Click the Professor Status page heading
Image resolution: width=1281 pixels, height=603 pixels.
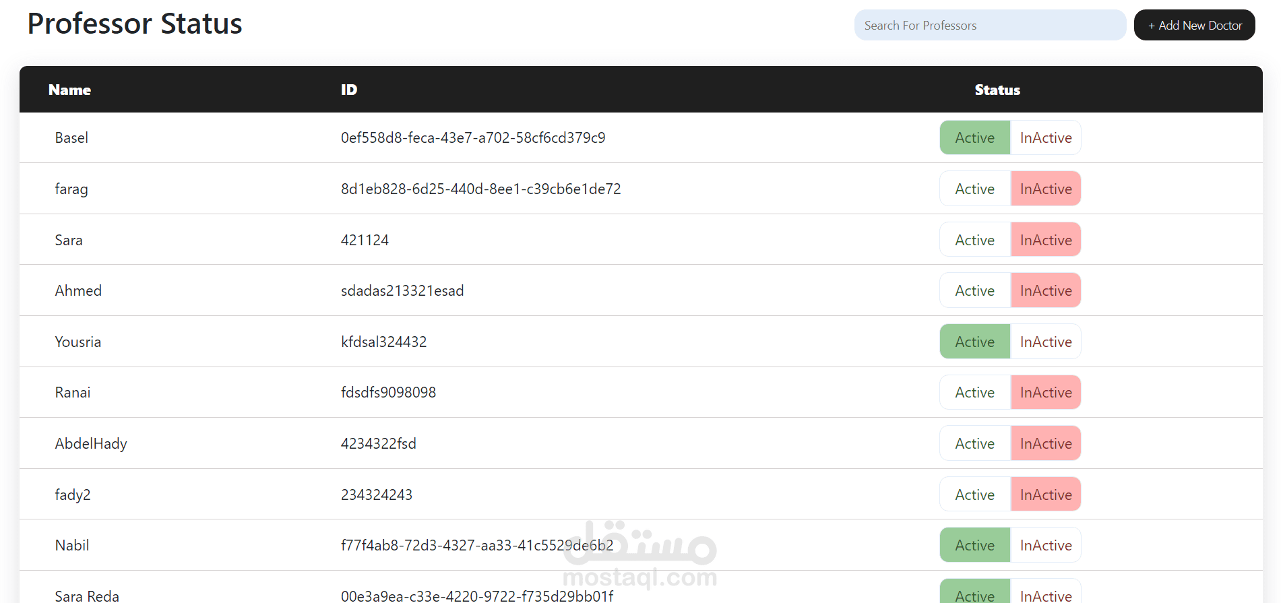pyautogui.click(x=135, y=24)
